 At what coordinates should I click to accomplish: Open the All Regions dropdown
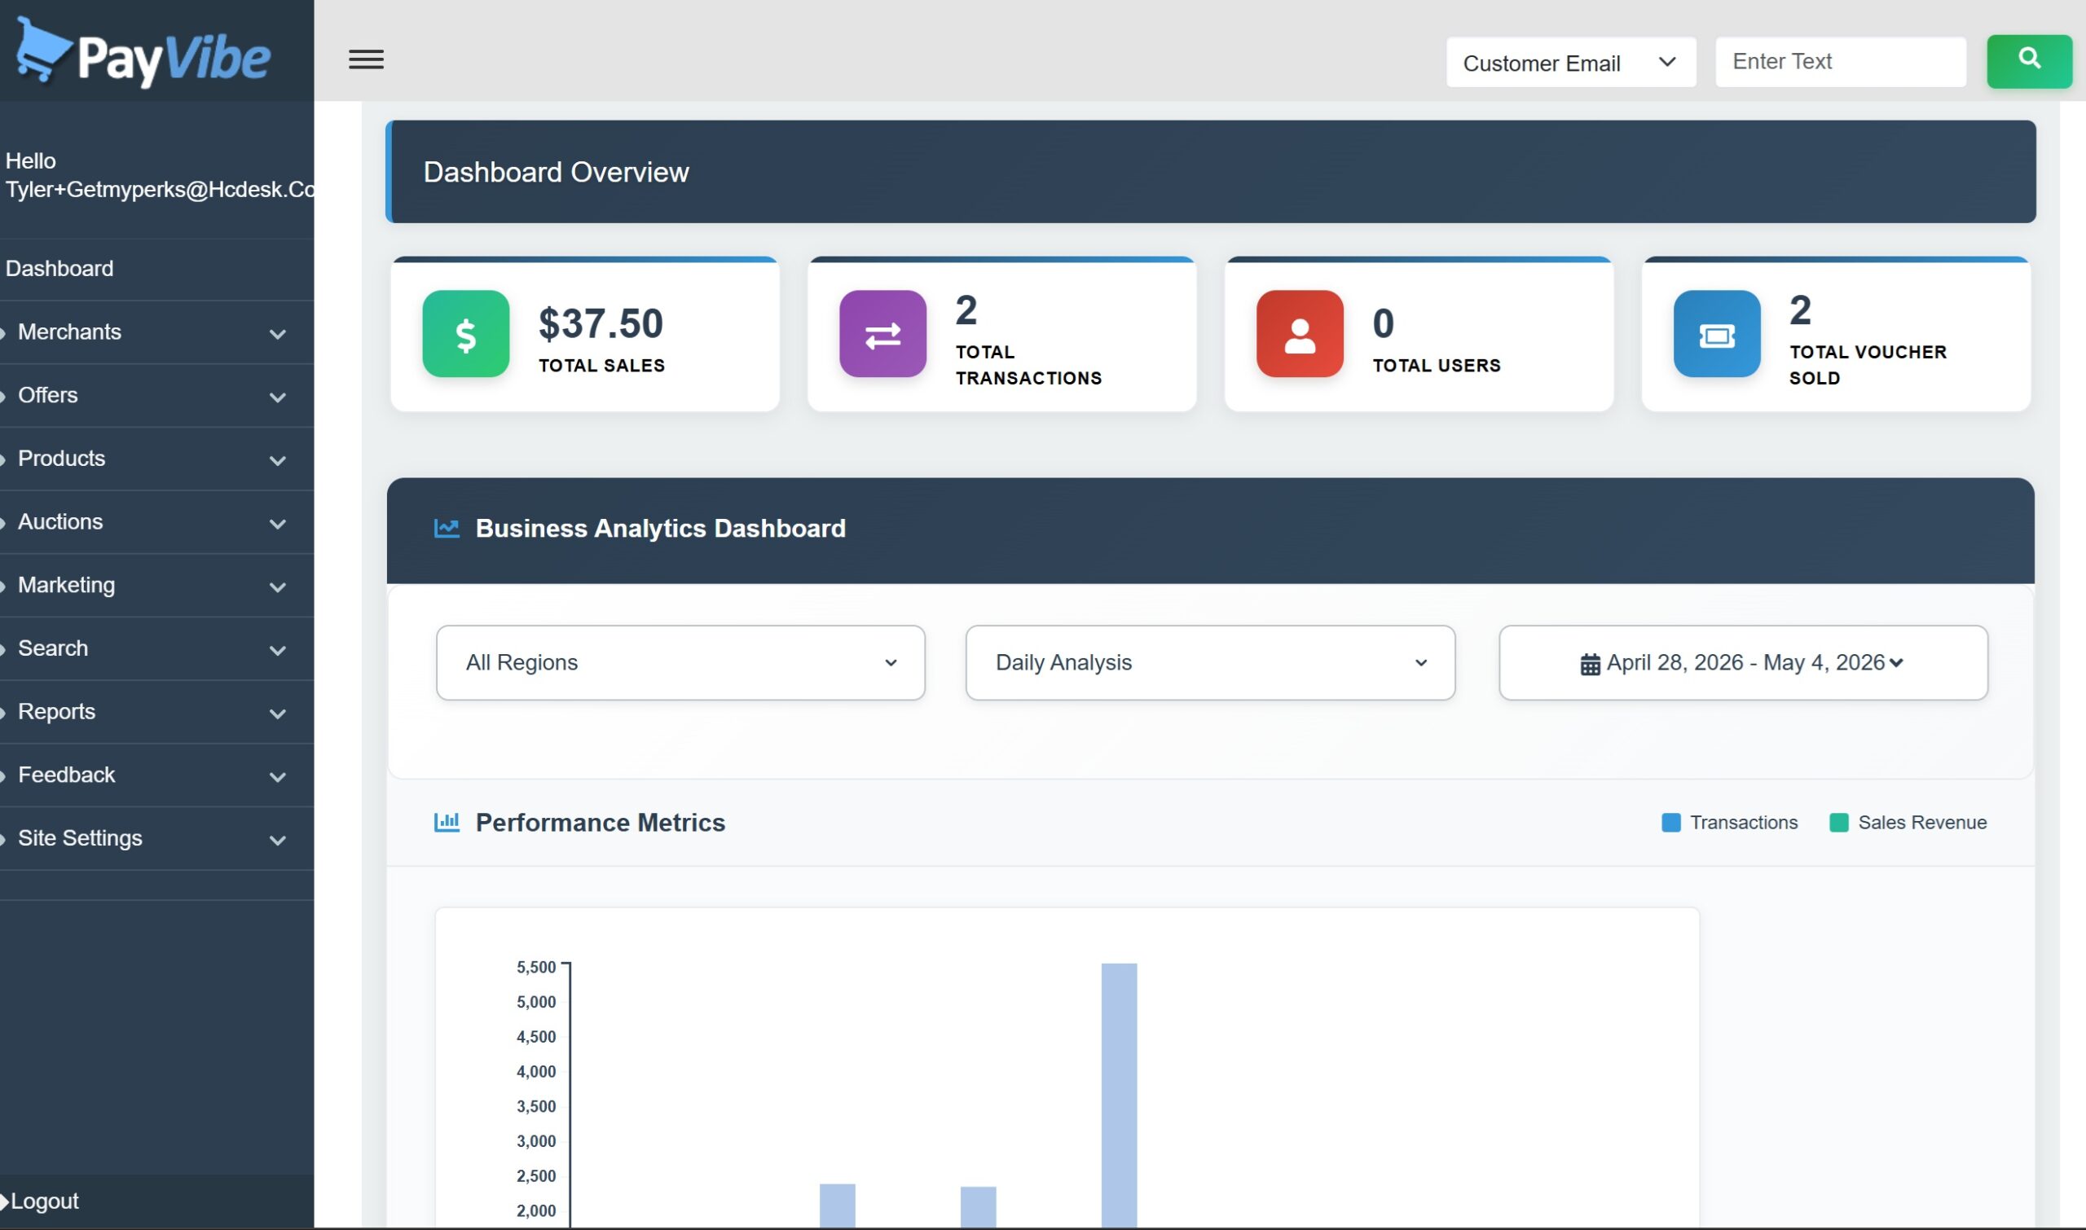(680, 662)
